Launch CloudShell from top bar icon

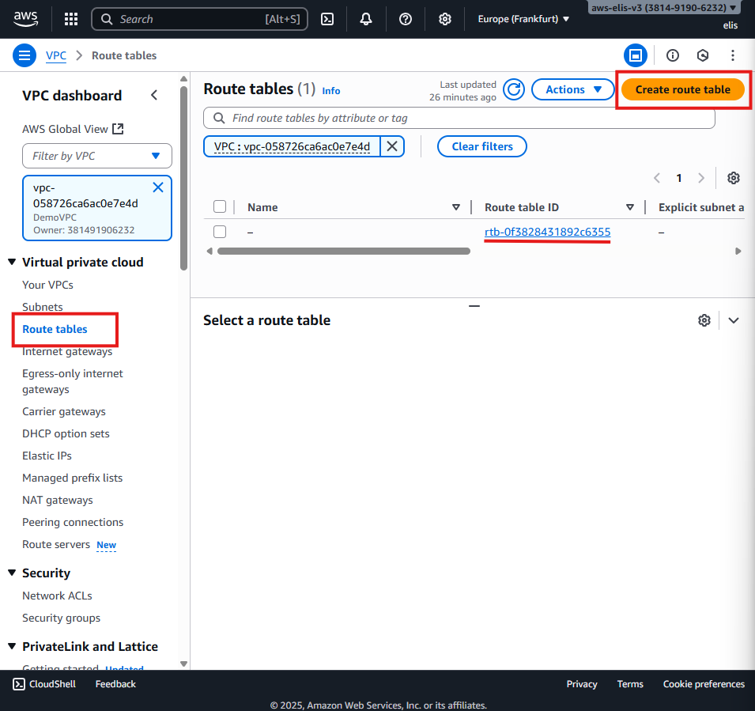327,19
